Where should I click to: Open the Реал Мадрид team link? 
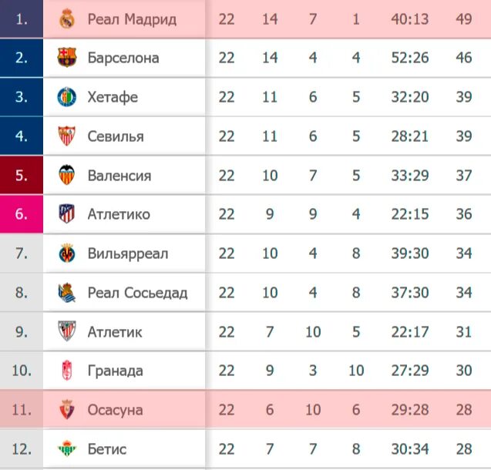[x=132, y=18]
